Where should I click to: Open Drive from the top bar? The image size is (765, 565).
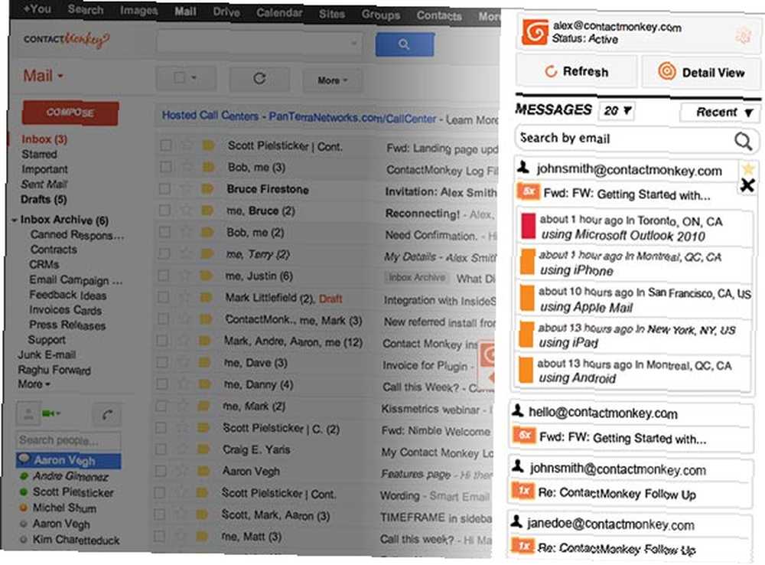click(226, 11)
